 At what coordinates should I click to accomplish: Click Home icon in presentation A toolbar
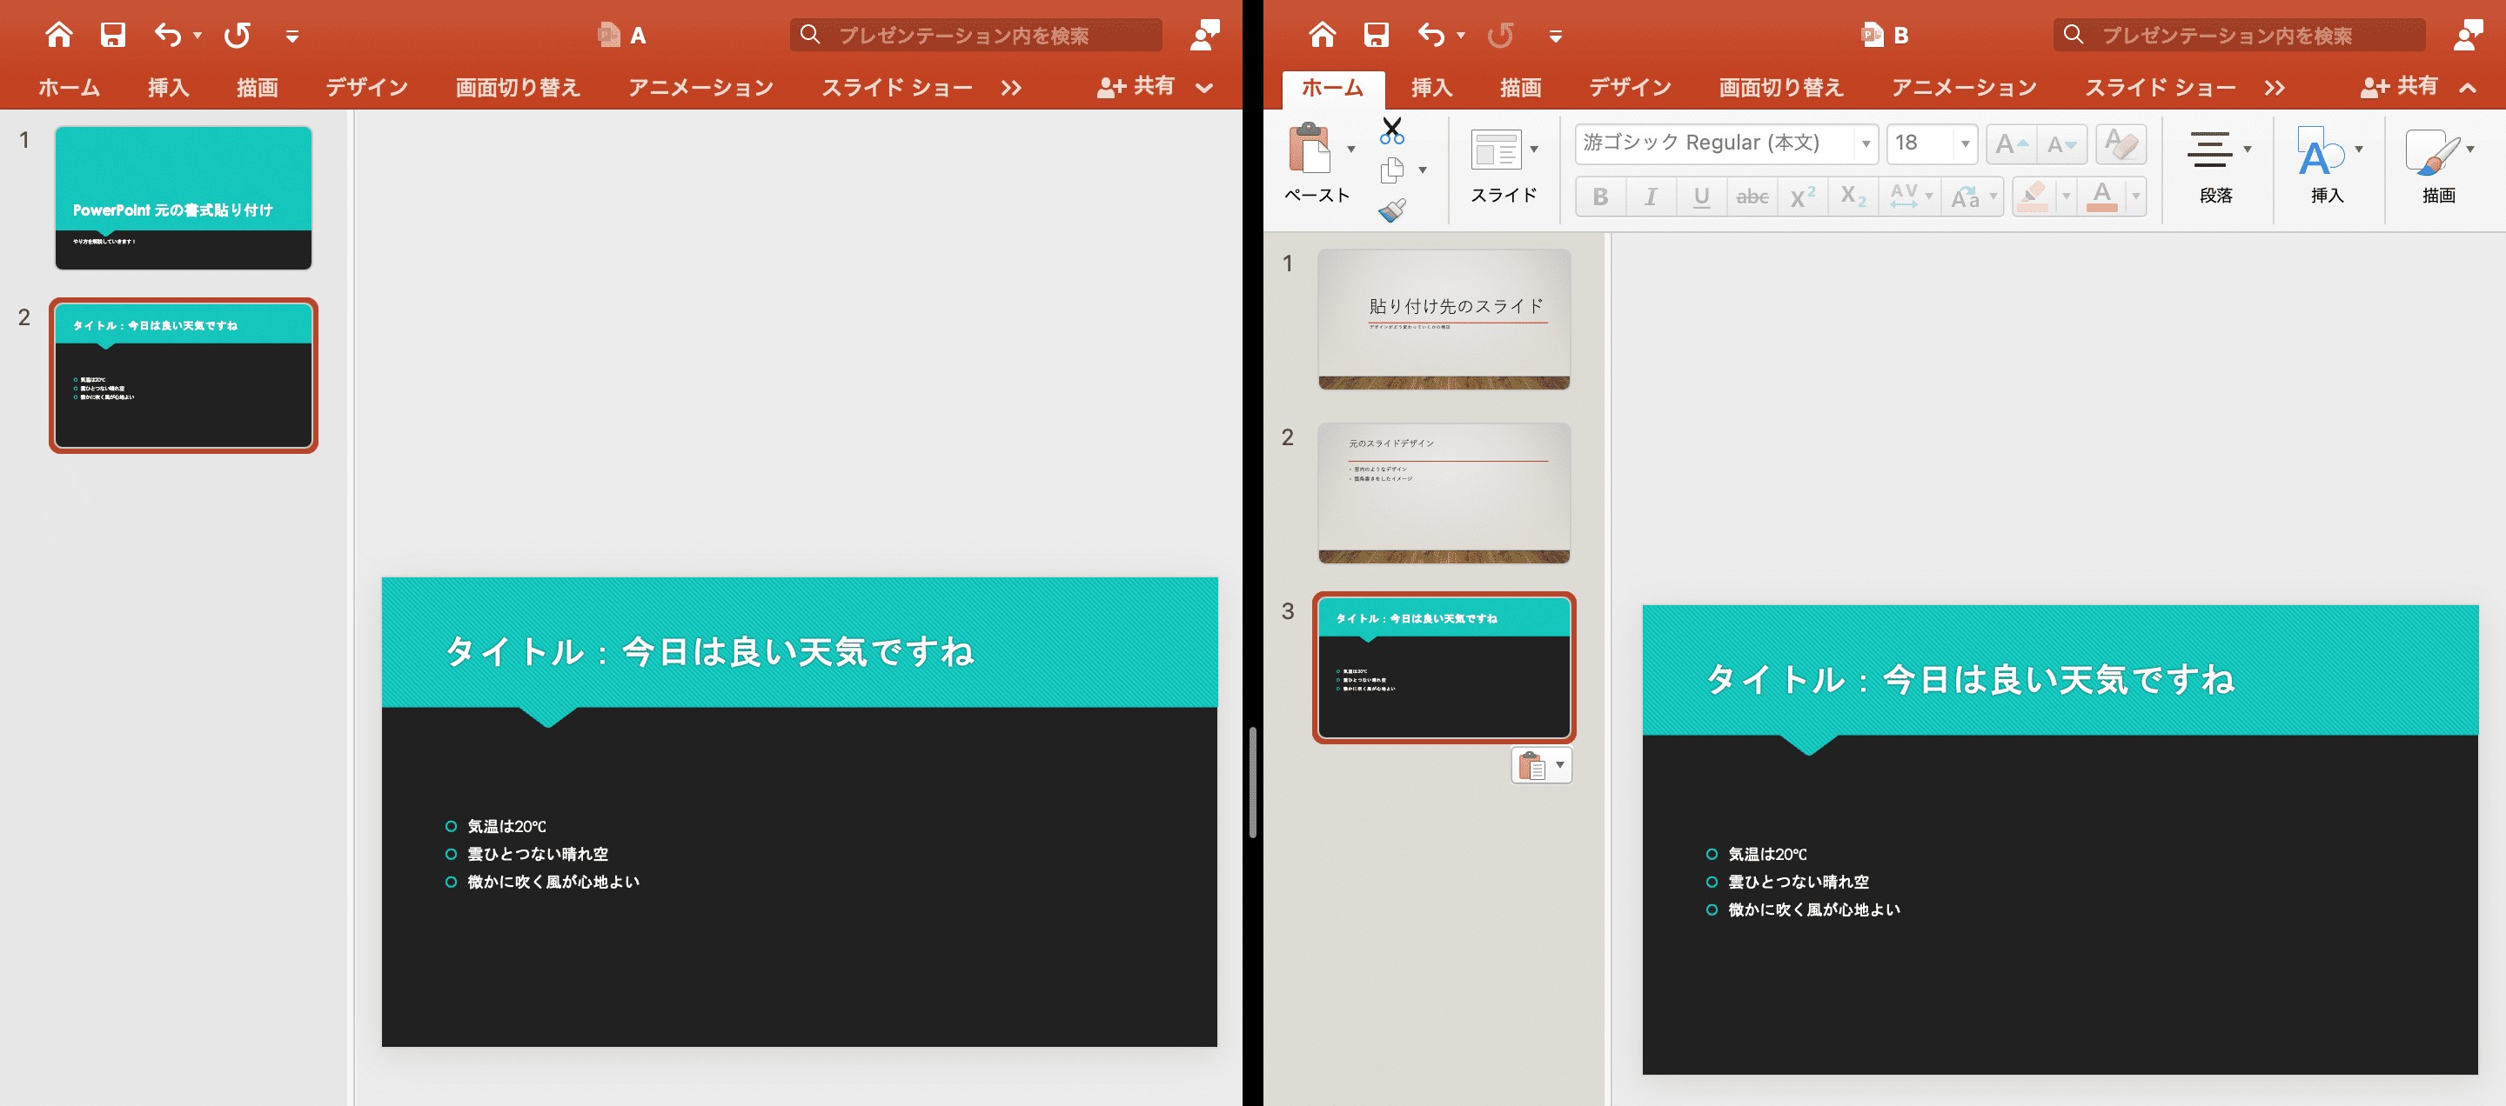[x=58, y=35]
